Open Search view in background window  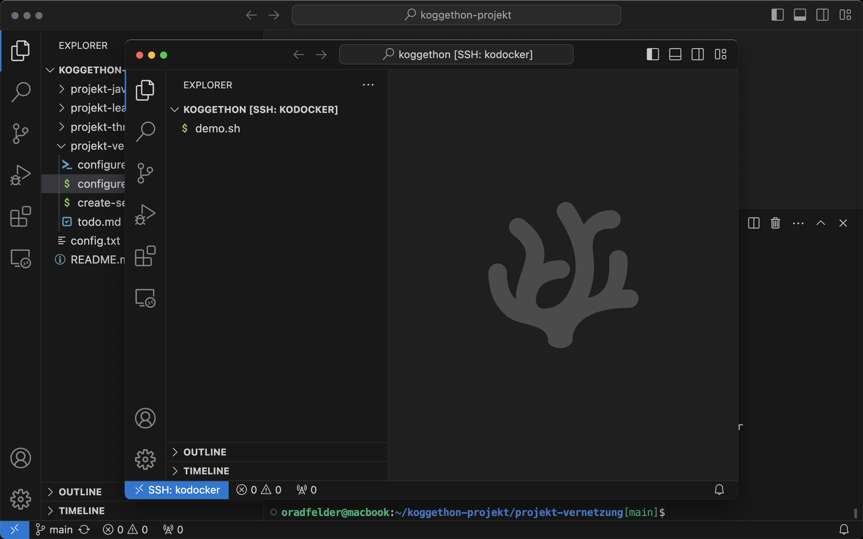pos(21,92)
